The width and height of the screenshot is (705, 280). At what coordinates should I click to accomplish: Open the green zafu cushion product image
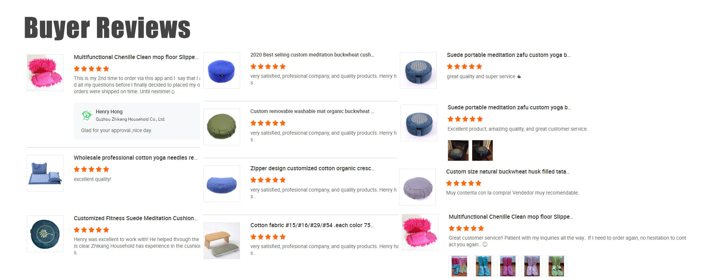click(222, 127)
